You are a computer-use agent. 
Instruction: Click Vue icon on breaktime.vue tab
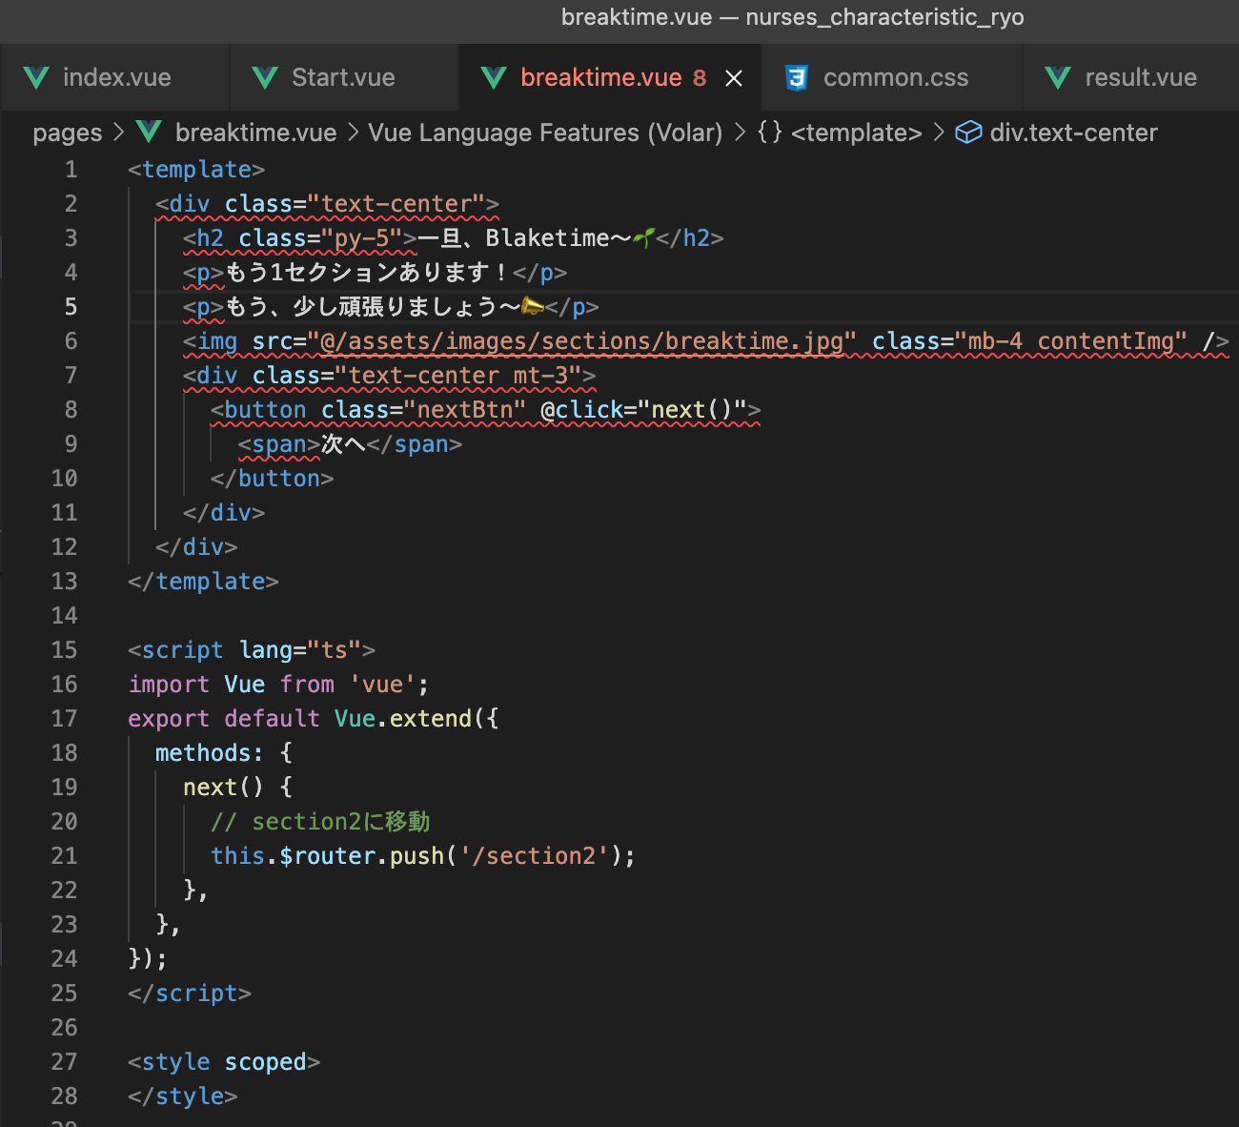point(494,77)
